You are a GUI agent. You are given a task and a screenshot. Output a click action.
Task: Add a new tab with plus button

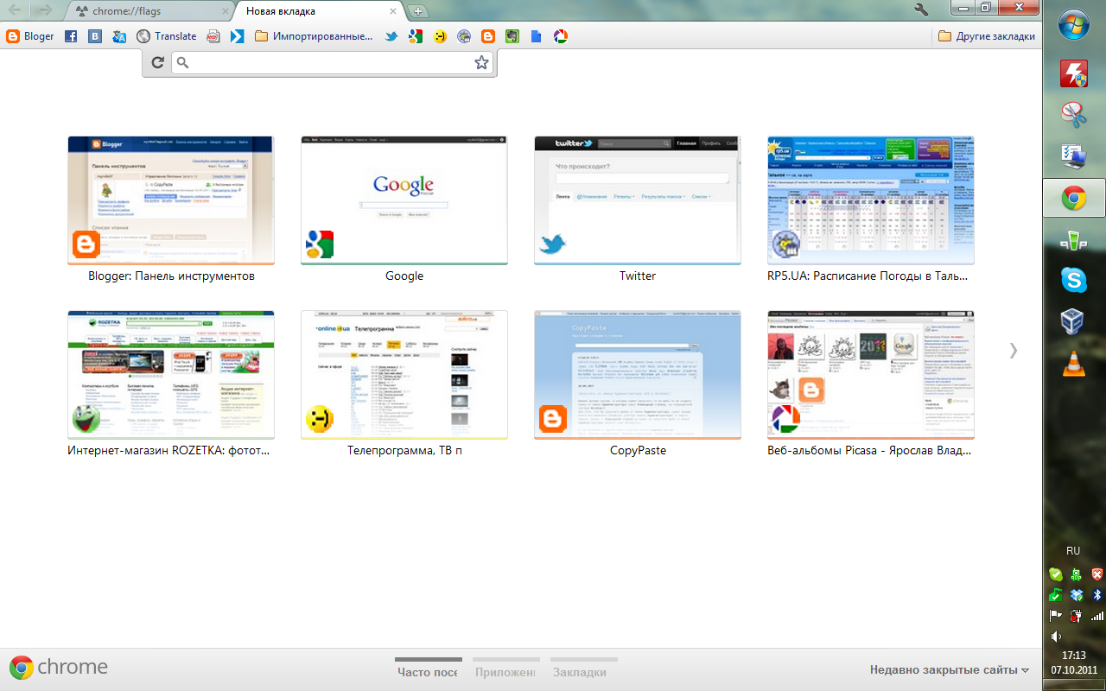[x=418, y=11]
